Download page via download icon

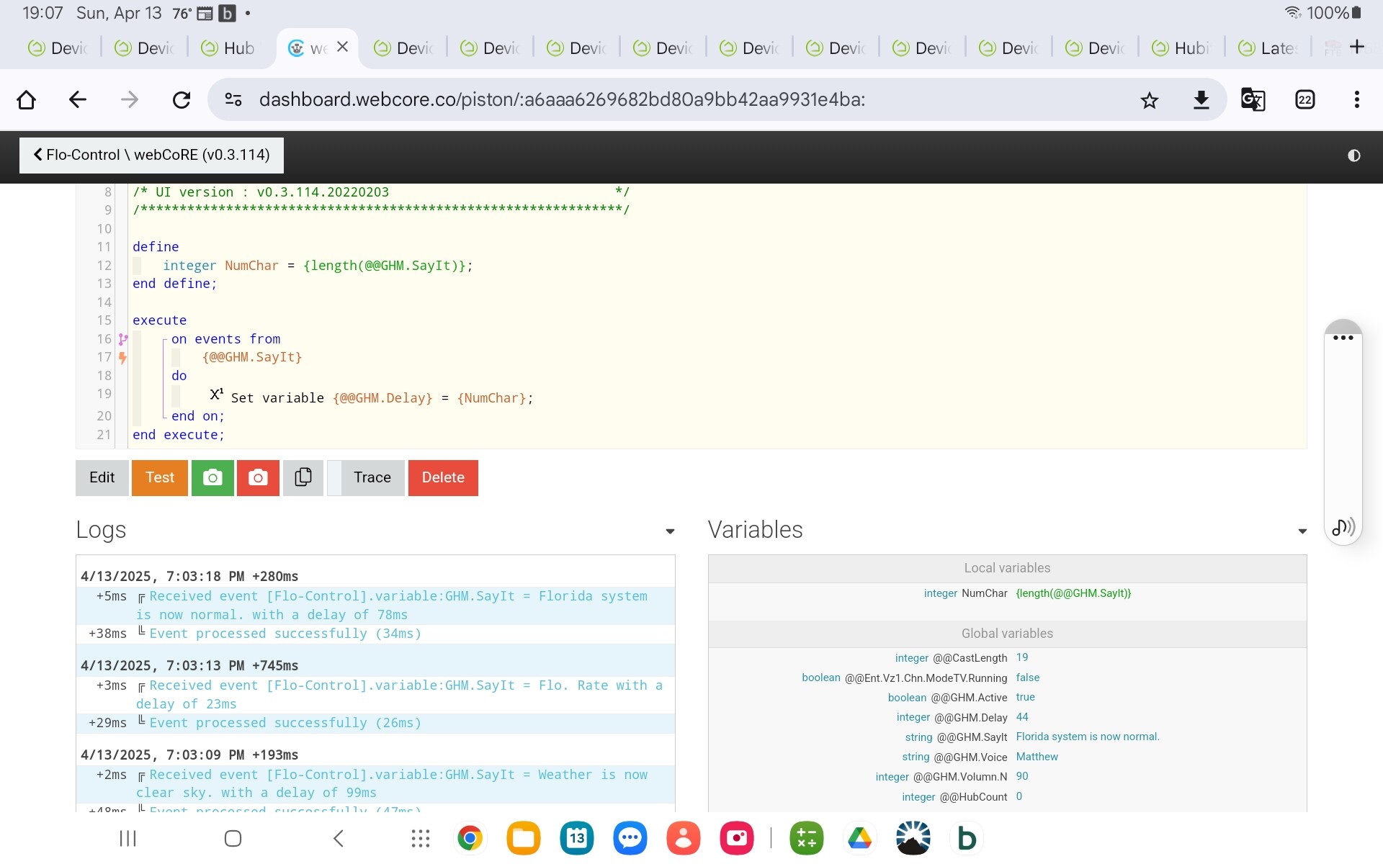(1201, 100)
